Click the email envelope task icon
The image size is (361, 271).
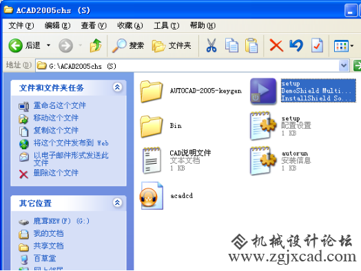click(x=23, y=157)
